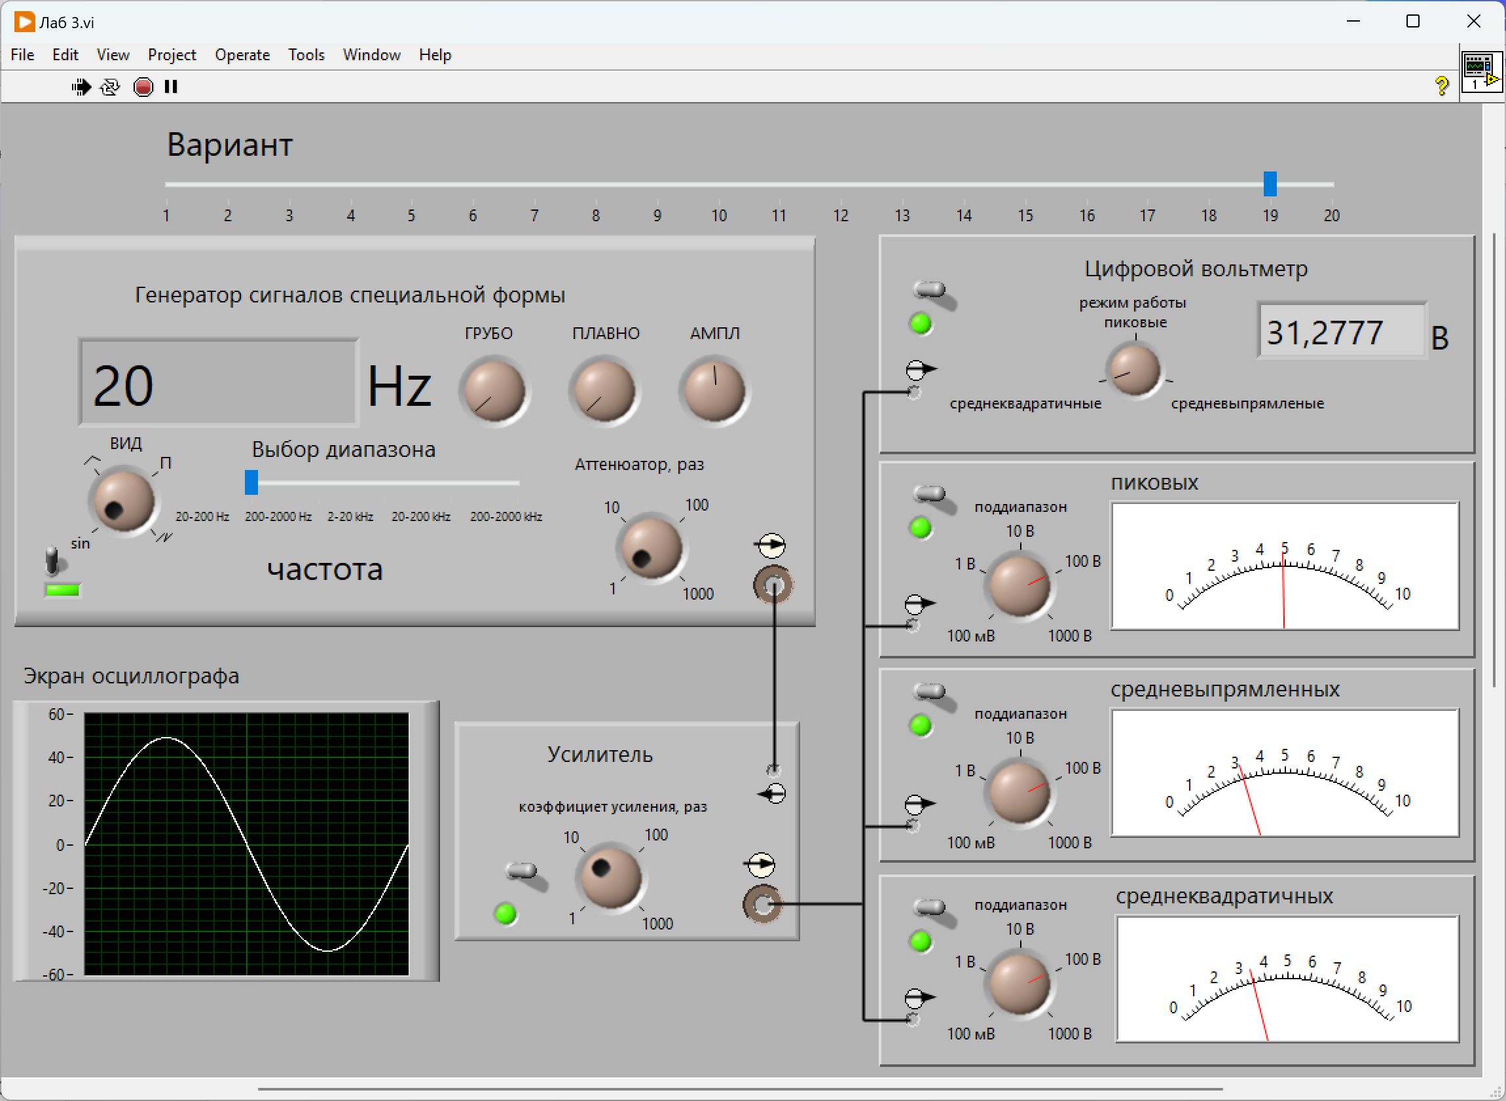
Task: Click the Pause toolbar button
Action: [172, 86]
